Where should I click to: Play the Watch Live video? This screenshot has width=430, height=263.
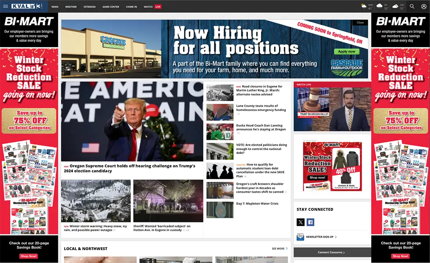(x=332, y=109)
